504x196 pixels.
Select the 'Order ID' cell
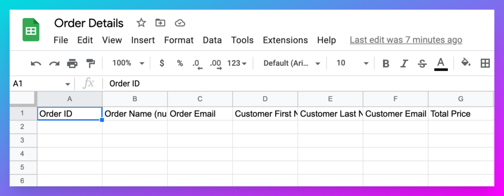(70, 113)
